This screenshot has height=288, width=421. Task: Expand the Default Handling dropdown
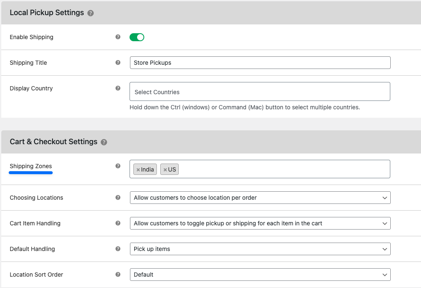[260, 249]
